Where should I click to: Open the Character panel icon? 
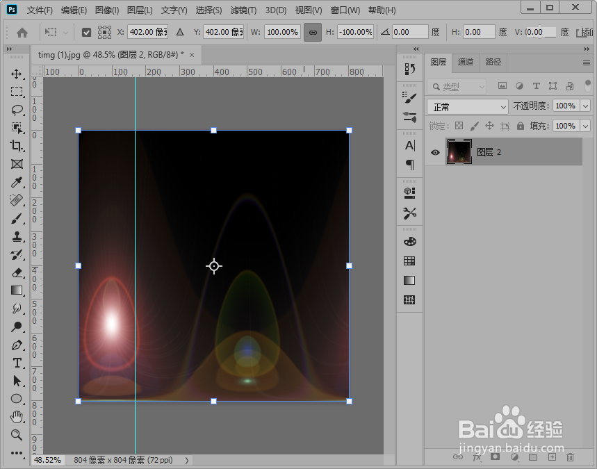(409, 145)
